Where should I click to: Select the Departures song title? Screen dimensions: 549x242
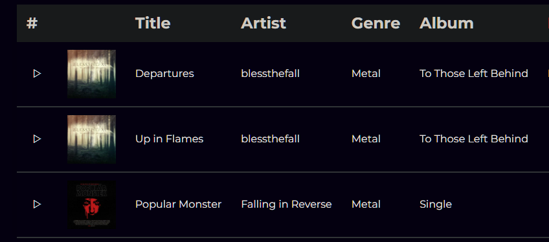coord(164,73)
